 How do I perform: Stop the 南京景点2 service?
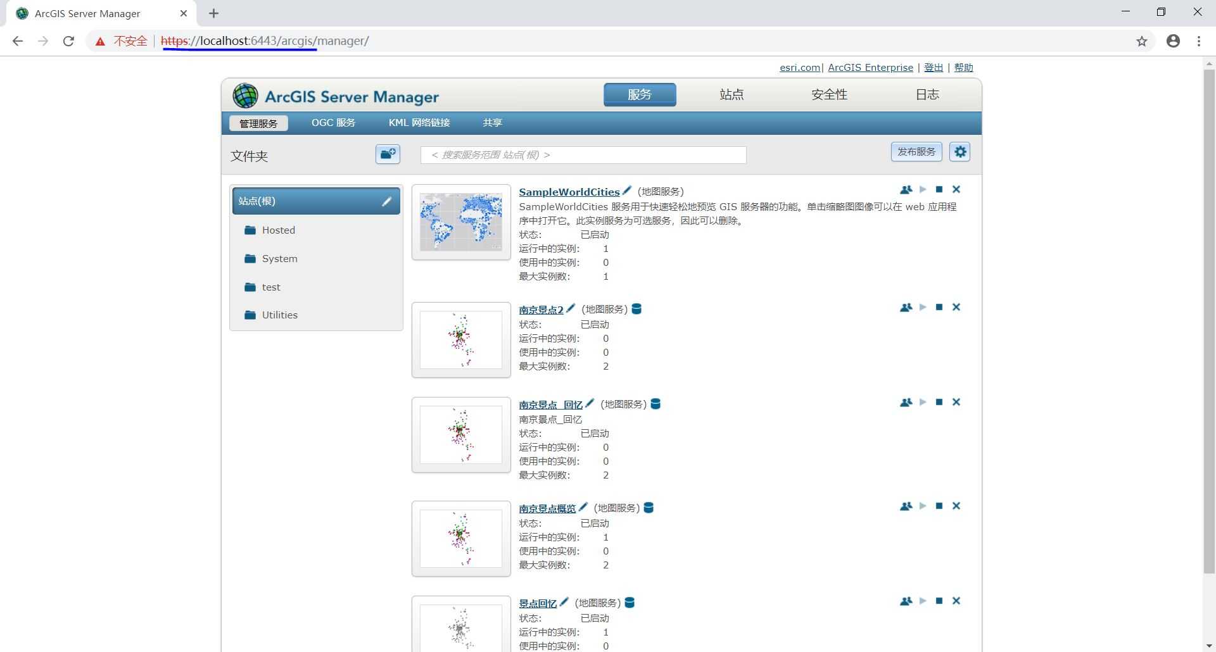click(939, 307)
